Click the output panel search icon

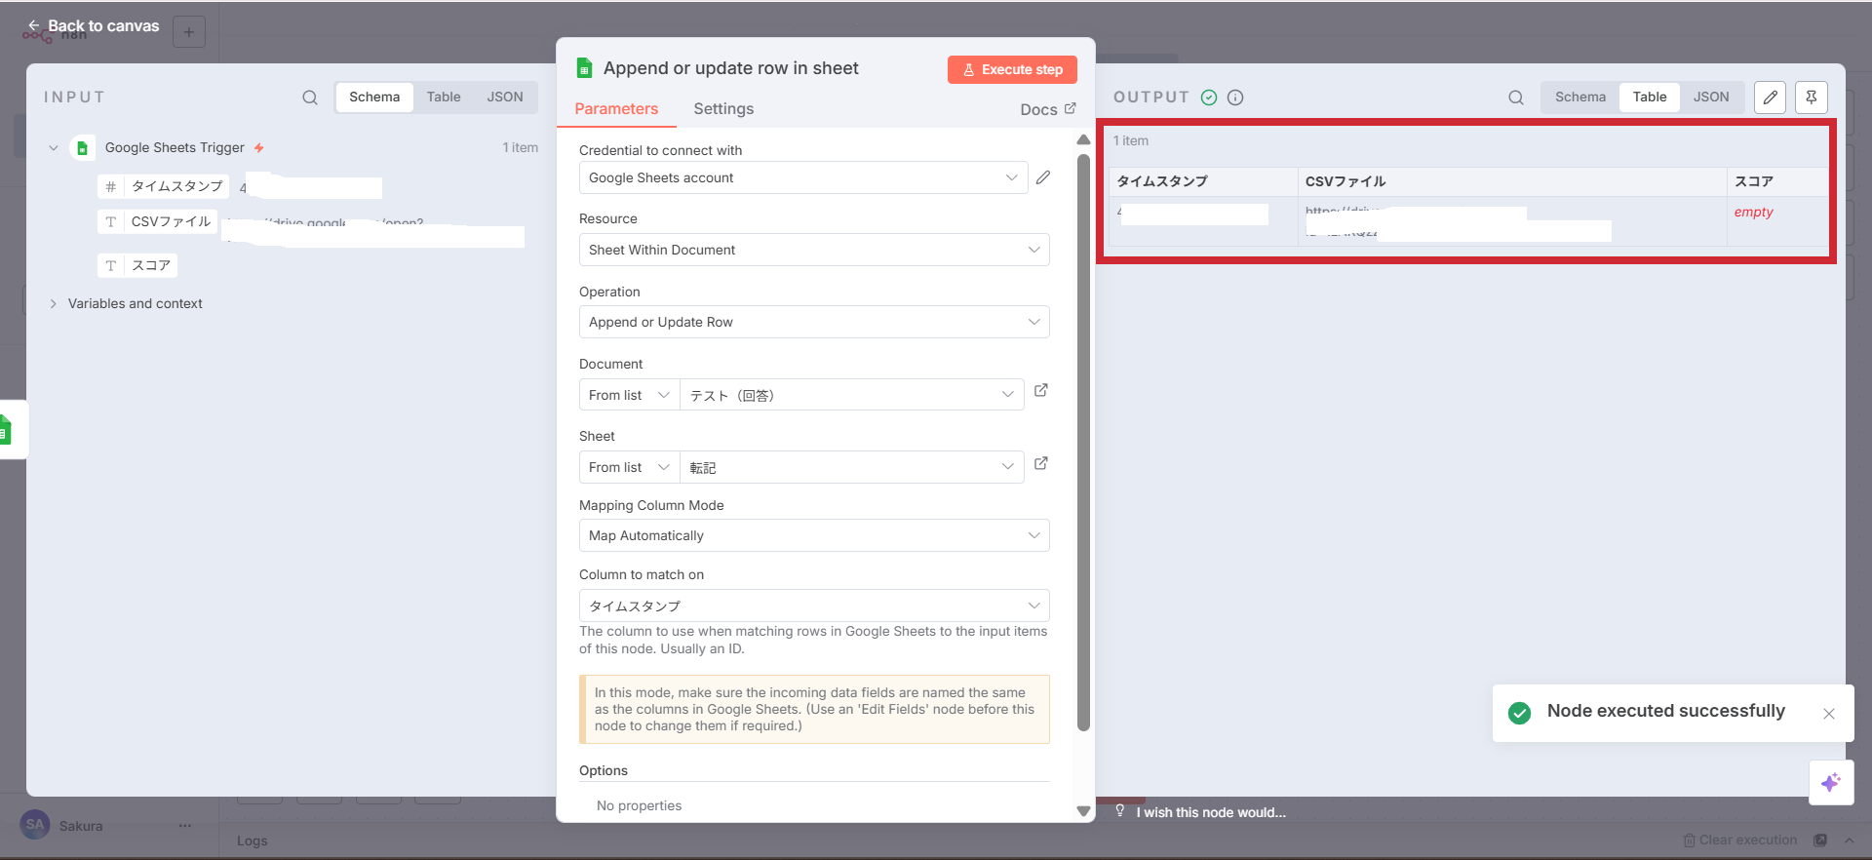coord(1515,98)
